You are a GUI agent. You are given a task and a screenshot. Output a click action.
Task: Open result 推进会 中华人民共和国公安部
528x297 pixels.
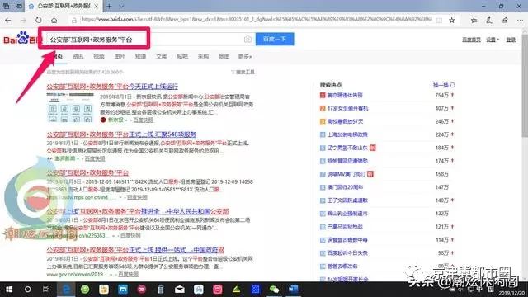tap(138, 211)
